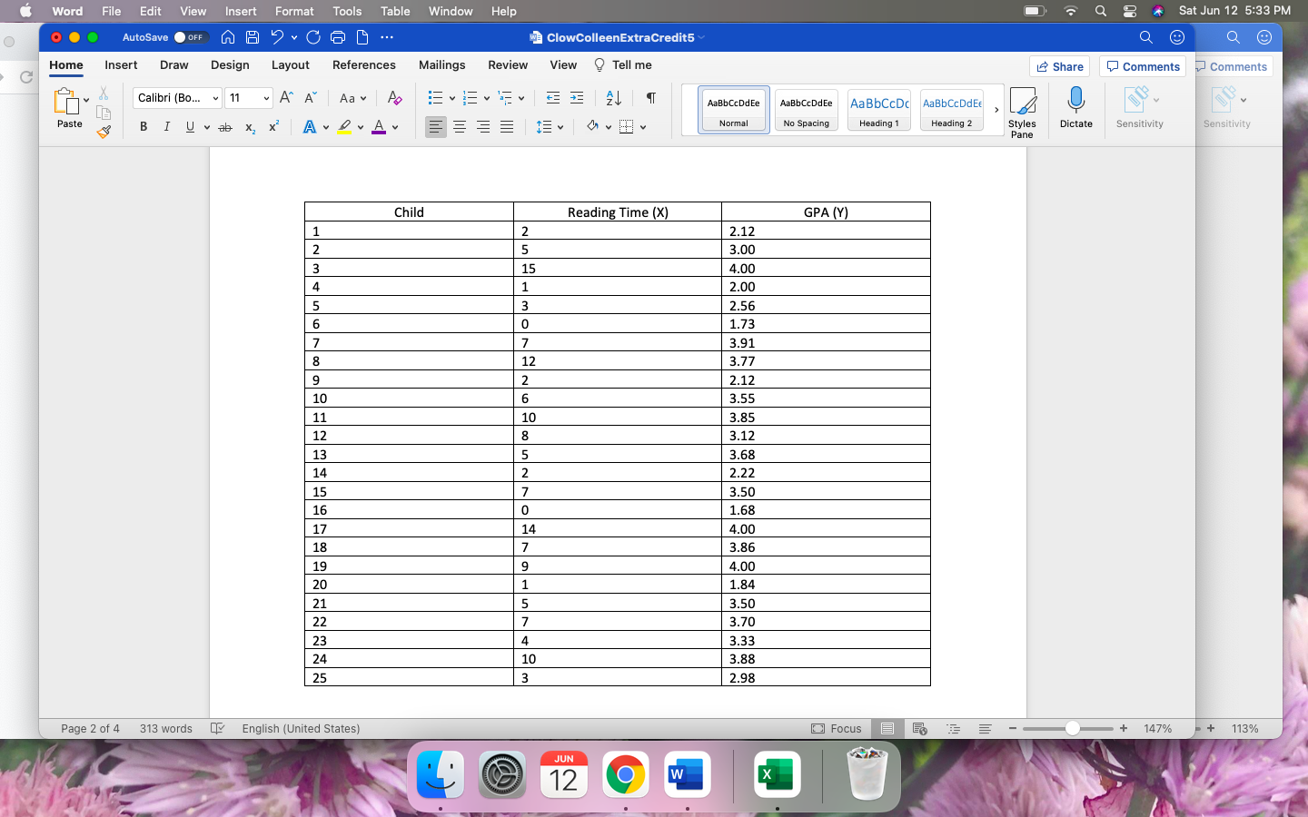1308x817 pixels.
Task: Switch to Web Layout view
Action: (919, 728)
